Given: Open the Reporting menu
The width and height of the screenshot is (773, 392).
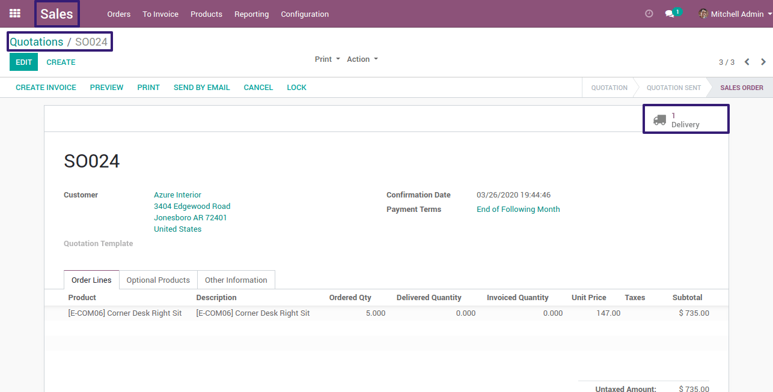Looking at the screenshot, I should point(251,14).
